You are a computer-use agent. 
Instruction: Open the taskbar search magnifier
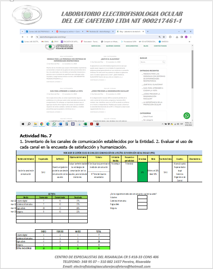click(29, 124)
